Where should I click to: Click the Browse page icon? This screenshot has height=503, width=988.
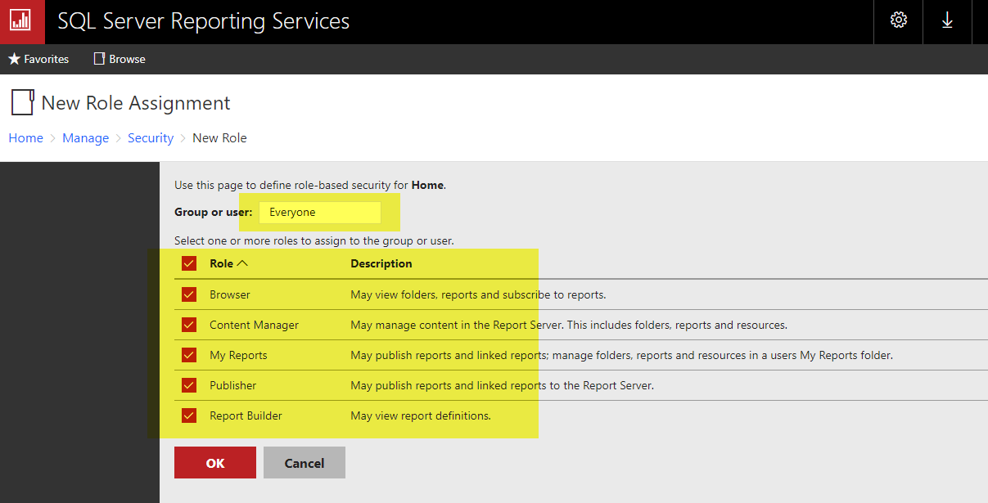99,59
